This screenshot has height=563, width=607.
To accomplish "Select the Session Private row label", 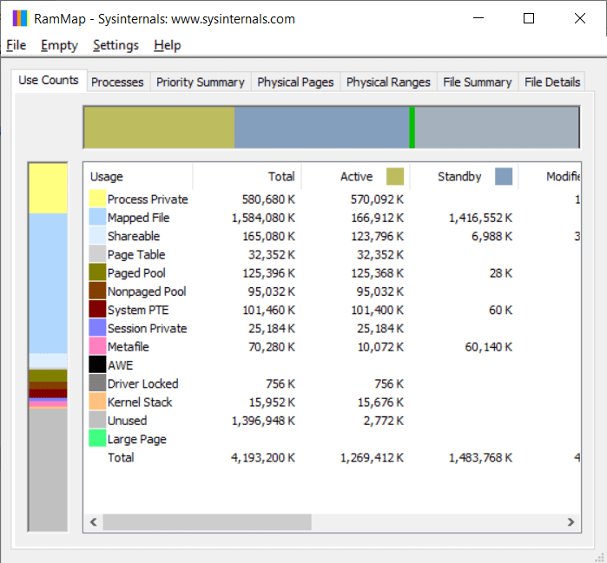I will [x=147, y=328].
